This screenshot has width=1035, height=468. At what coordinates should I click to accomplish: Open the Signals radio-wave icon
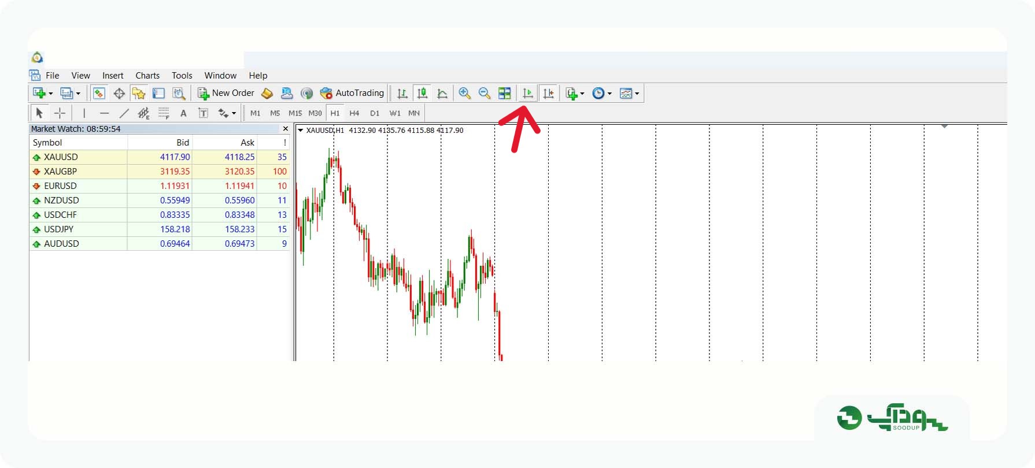[x=306, y=93]
